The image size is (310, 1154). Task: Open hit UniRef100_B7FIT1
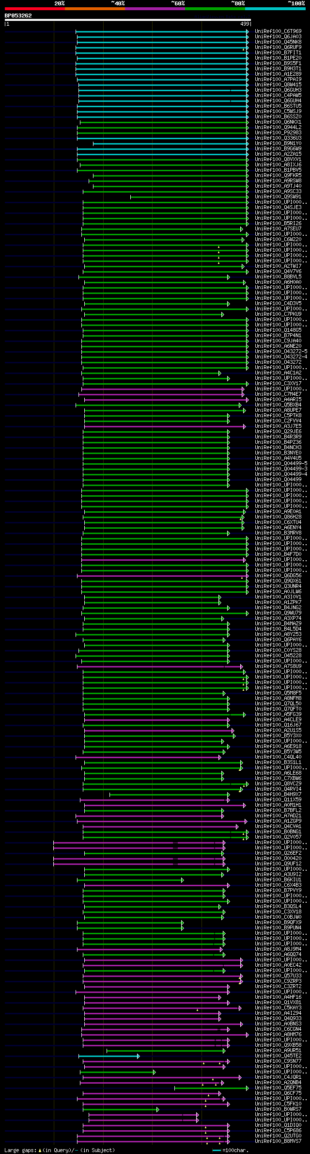tap(278, 52)
